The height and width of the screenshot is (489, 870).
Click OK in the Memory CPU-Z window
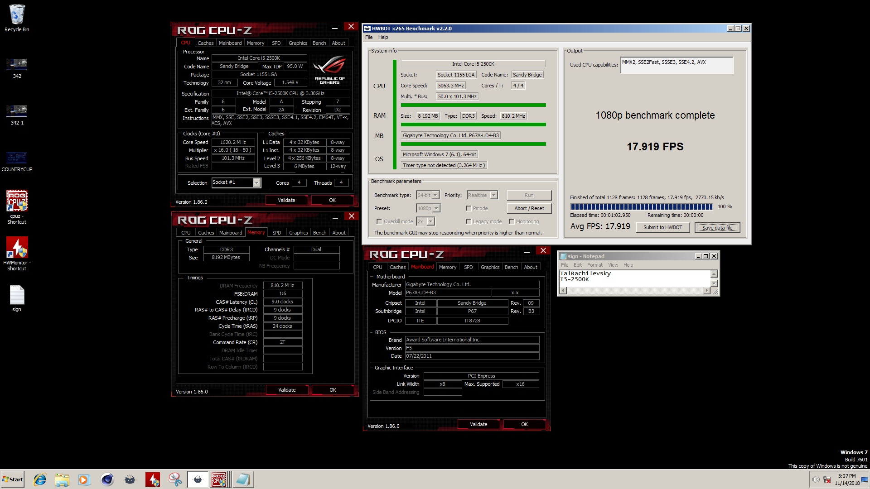pos(333,390)
